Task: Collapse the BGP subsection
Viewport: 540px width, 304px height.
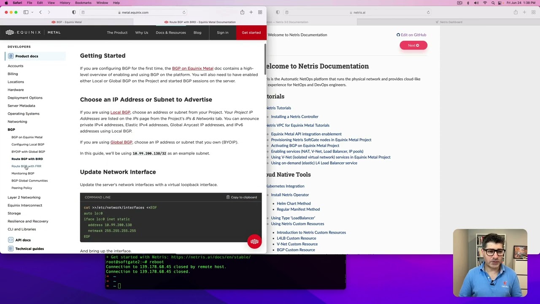Action: (11, 130)
